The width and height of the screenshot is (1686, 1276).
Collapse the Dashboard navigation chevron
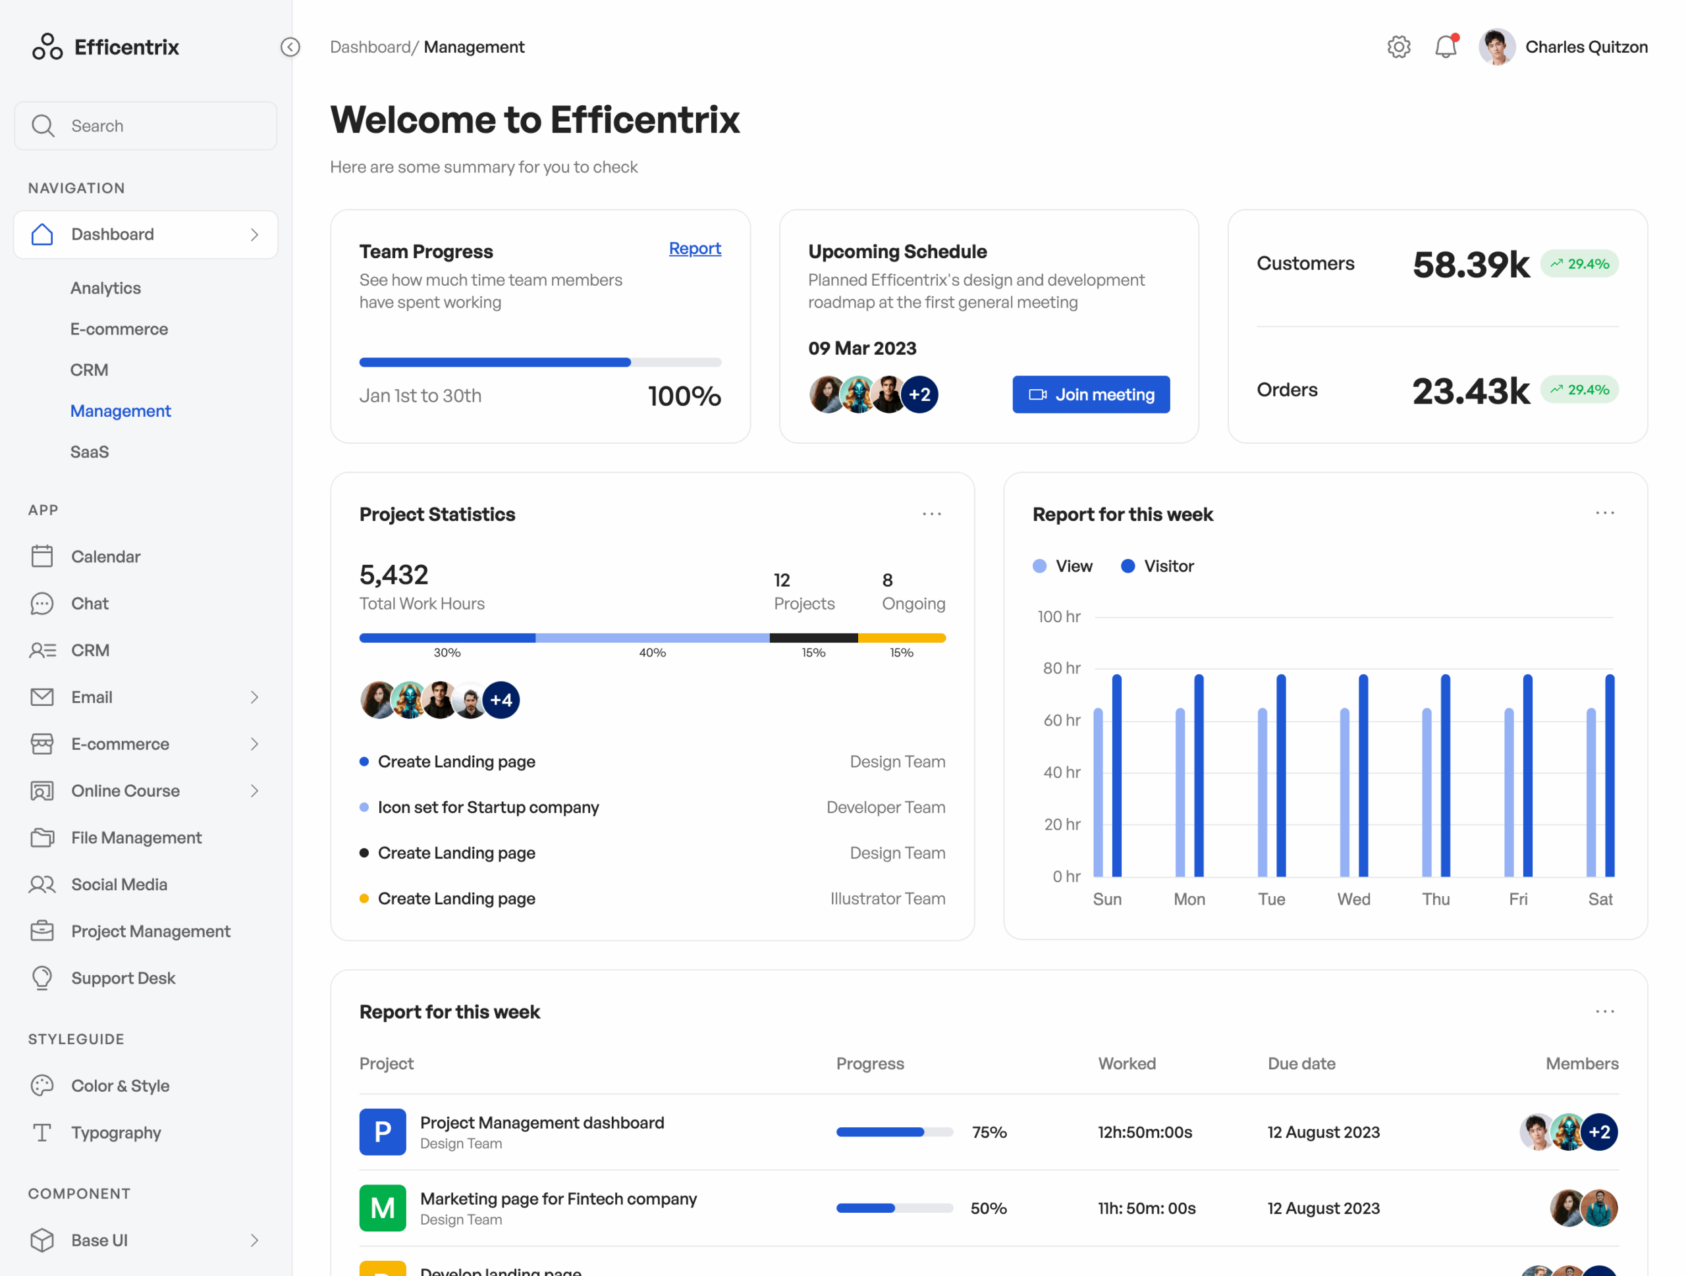[x=255, y=234]
